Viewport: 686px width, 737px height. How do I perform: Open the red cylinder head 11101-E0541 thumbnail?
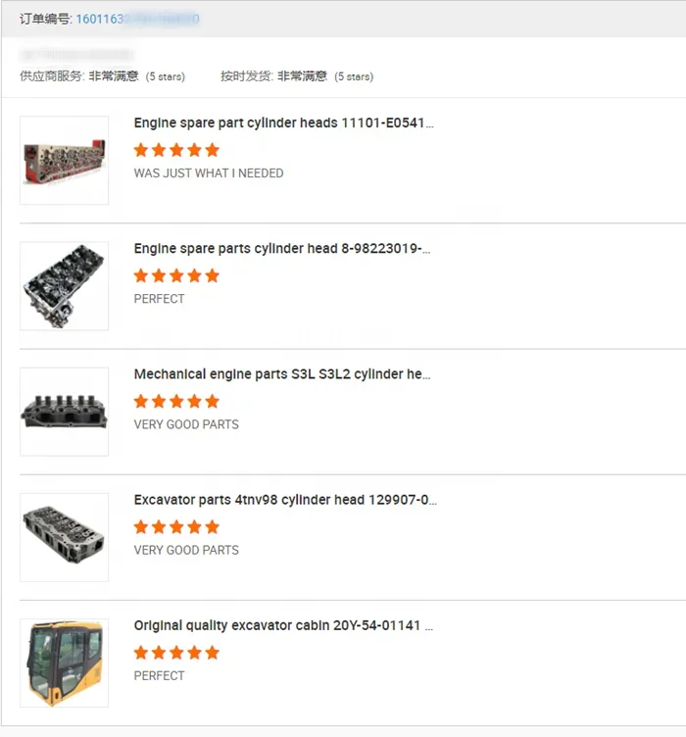[x=65, y=161]
